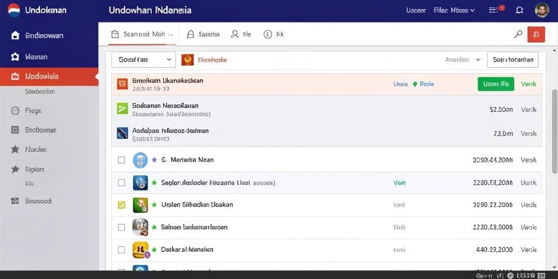This screenshot has height=279, width=558.
Task: Click the flag logo beside Undolaman
Action: click(x=14, y=10)
